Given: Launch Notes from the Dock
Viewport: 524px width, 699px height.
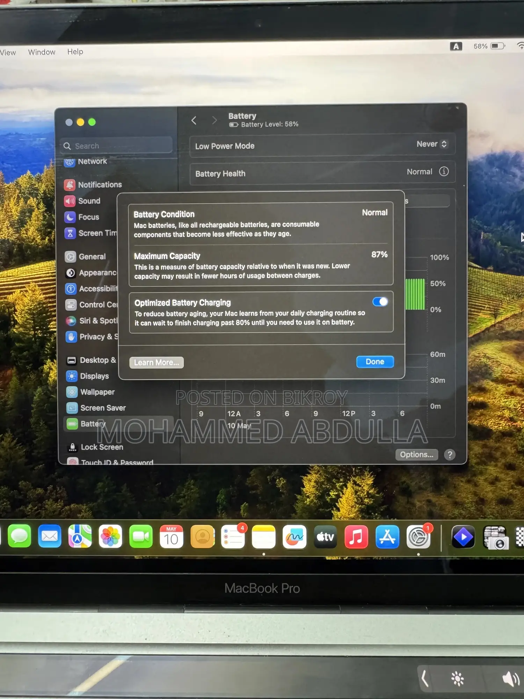Looking at the screenshot, I should coord(264,537).
